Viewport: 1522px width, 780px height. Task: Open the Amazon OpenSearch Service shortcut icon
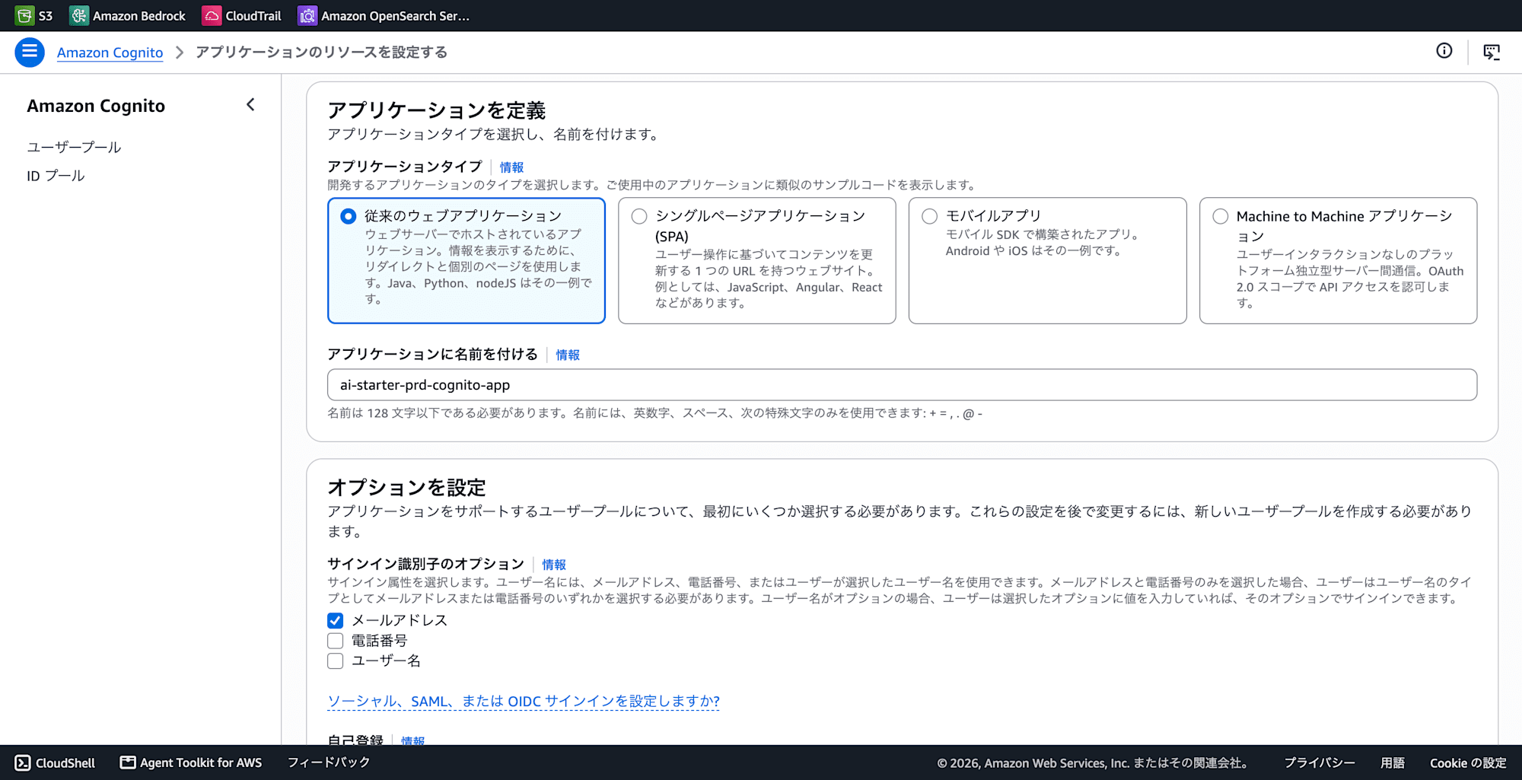click(307, 15)
